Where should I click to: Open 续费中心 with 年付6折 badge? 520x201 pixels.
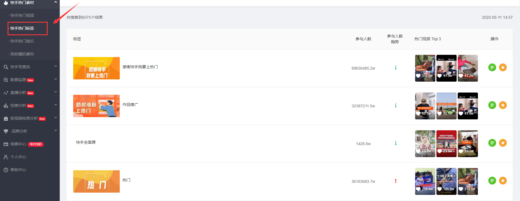(24, 144)
